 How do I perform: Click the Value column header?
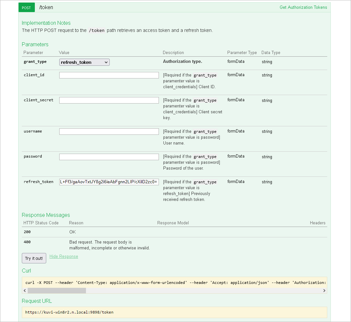(64, 53)
